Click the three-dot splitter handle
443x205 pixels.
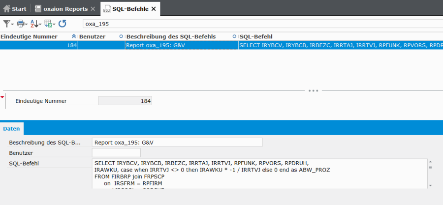click(314, 91)
